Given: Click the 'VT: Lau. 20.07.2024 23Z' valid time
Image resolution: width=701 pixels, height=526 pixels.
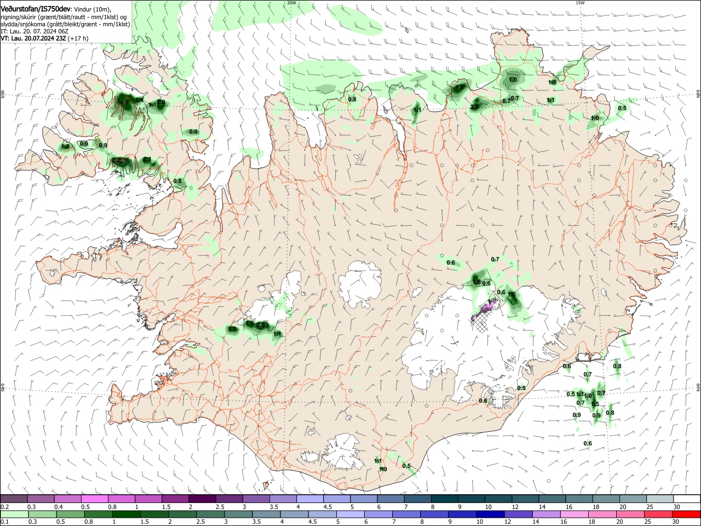Looking at the screenshot, I should [33, 38].
